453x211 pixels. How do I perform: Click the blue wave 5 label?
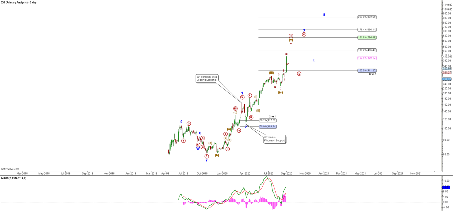click(324, 14)
